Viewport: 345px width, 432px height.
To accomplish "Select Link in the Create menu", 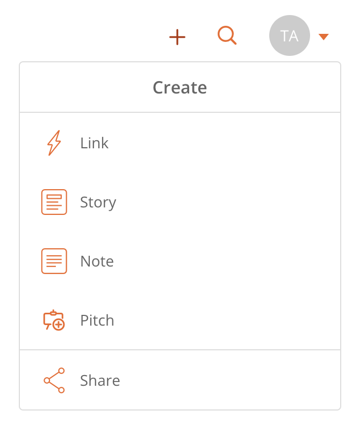I will point(180,143).
